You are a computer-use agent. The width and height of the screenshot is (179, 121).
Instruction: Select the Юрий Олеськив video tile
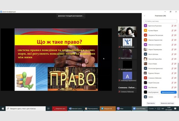pyautogui.click(x=127, y=54)
